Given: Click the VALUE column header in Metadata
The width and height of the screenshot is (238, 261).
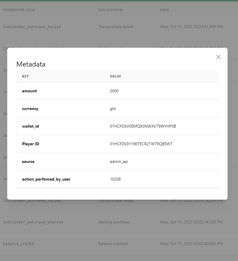Looking at the screenshot, I should pyautogui.click(x=115, y=76).
